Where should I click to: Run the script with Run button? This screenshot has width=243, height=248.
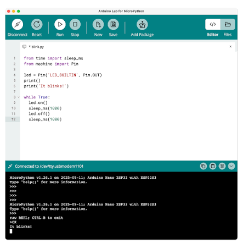(x=60, y=24)
